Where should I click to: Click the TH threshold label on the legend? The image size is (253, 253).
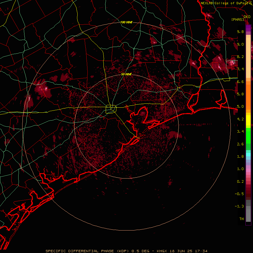[x=241, y=219]
